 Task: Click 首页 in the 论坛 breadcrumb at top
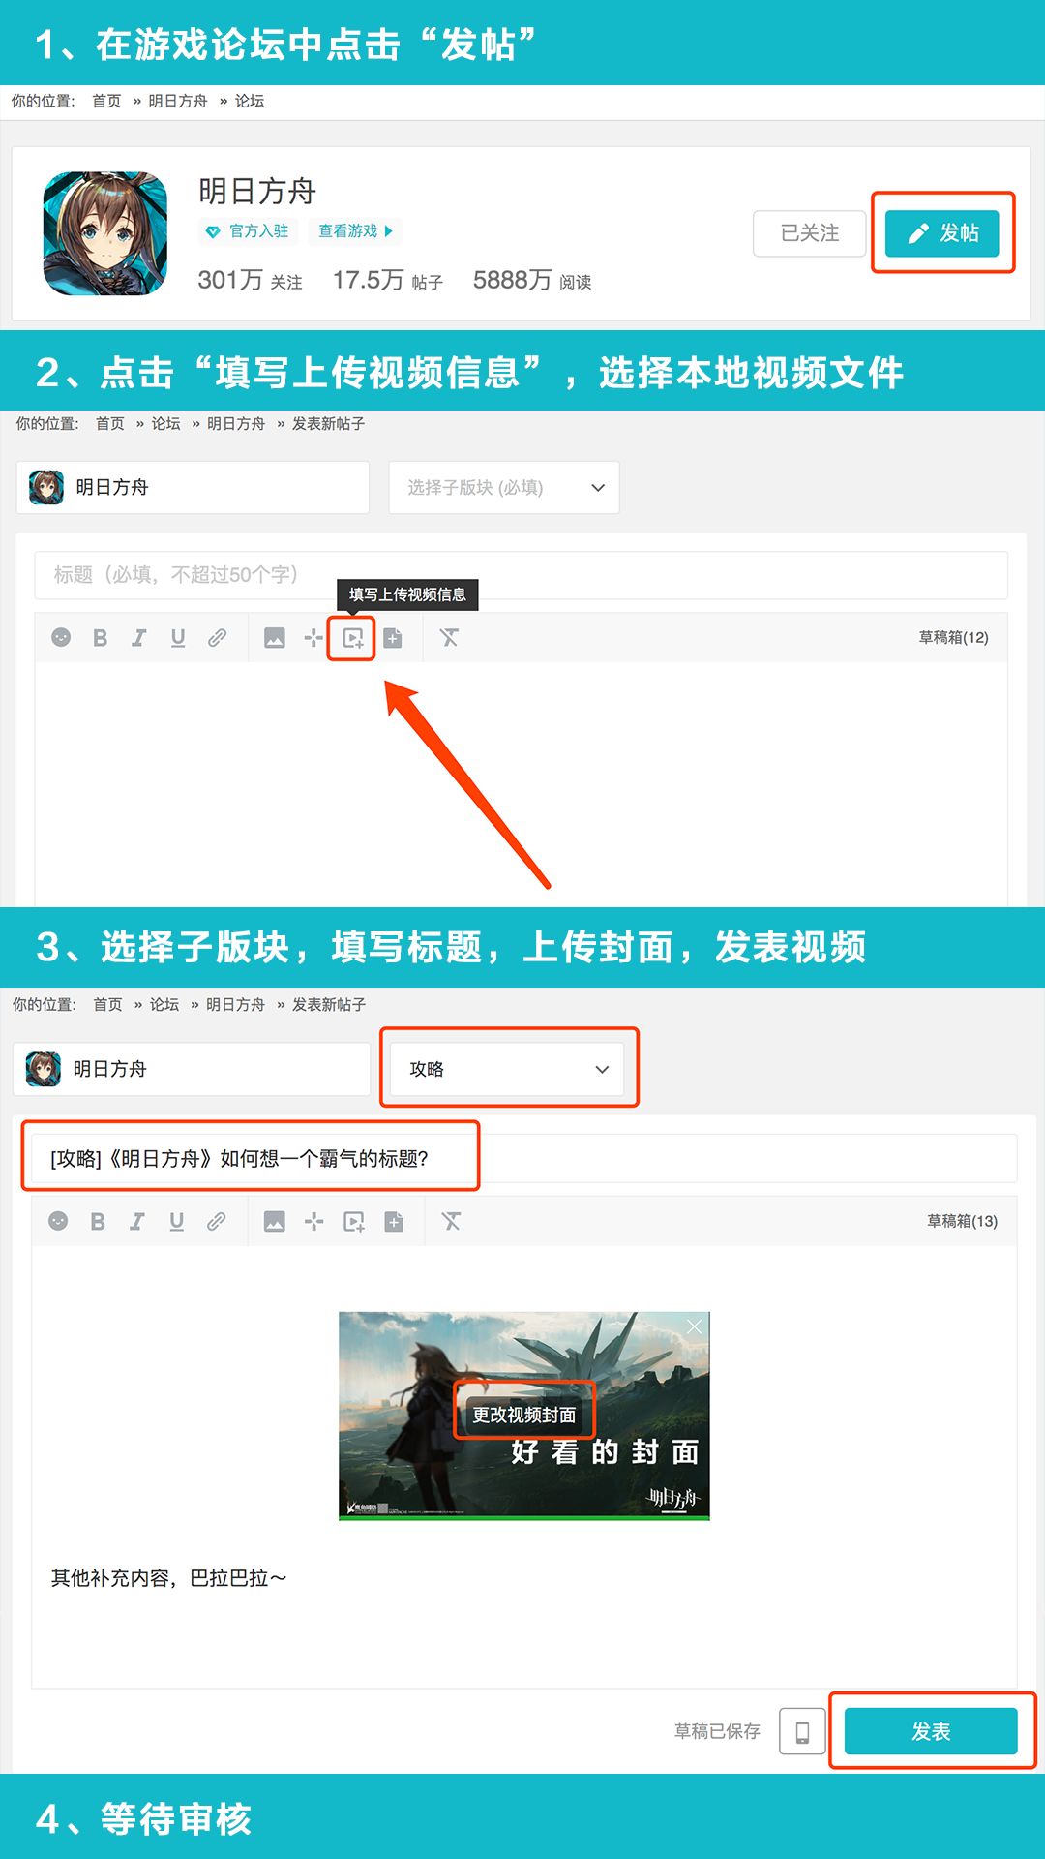point(106,101)
